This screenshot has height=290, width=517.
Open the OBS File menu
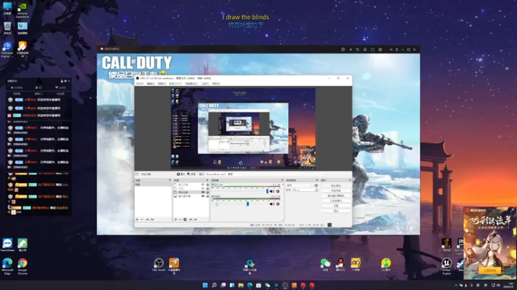coord(140,84)
